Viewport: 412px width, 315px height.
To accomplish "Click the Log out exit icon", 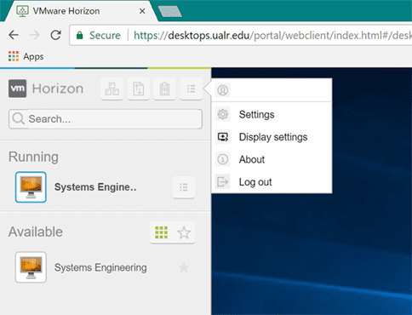I will (222, 182).
